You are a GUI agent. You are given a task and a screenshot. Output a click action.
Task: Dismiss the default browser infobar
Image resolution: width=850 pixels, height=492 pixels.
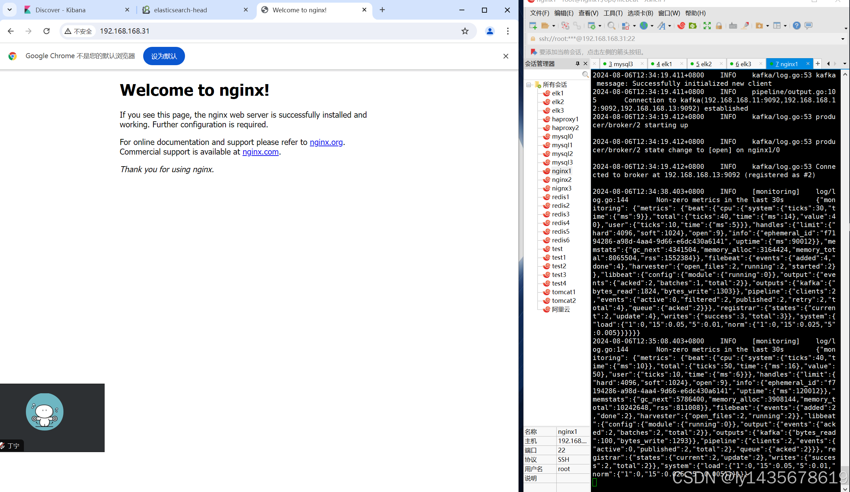pyautogui.click(x=506, y=56)
